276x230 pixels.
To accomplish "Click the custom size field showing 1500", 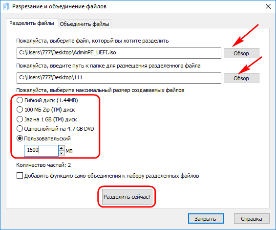I will click(41, 150).
